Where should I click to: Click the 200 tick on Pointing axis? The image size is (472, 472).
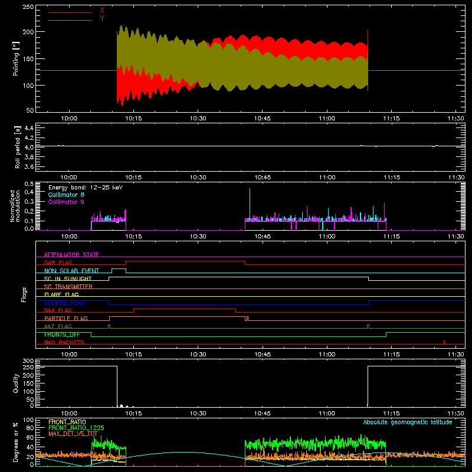pyautogui.click(x=28, y=32)
